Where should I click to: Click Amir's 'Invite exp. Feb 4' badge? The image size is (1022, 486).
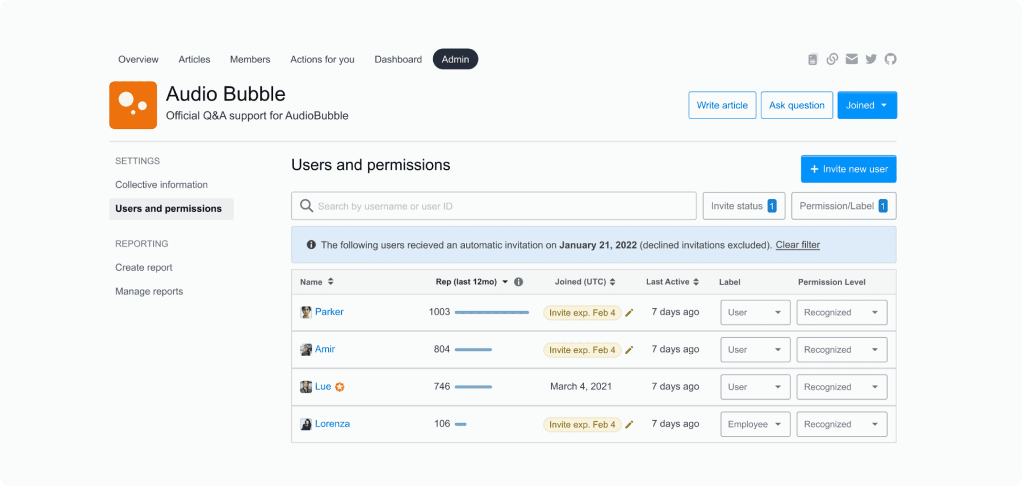tap(582, 350)
